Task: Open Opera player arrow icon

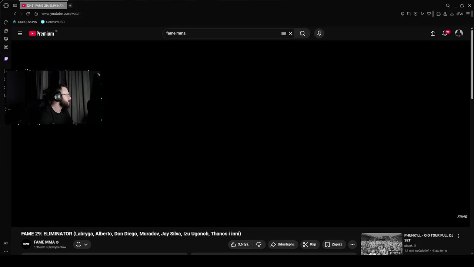Action: tap(422, 14)
